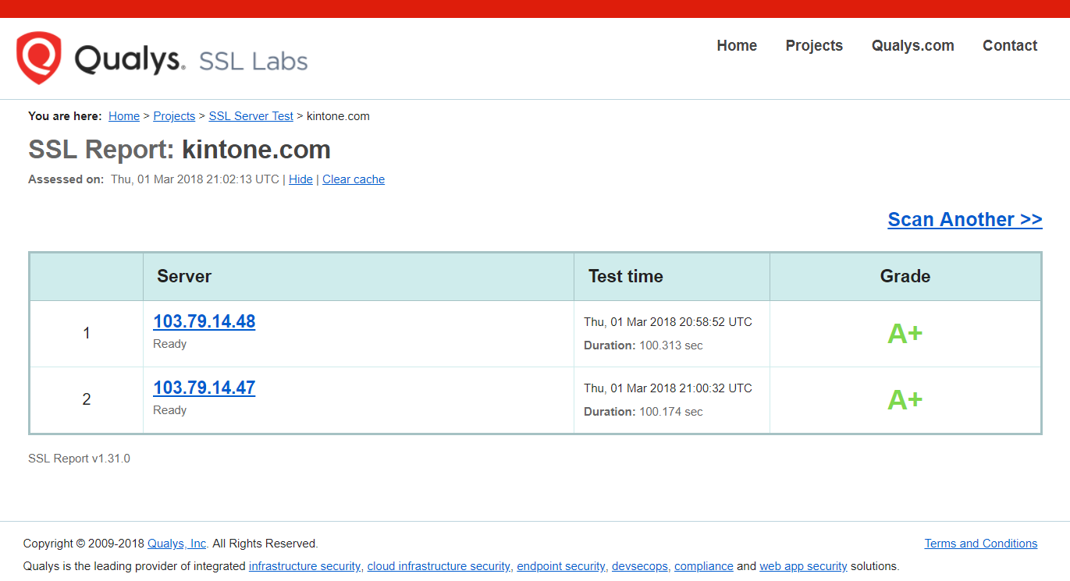Click row number 1 cell
Viewport: 1070px width, 581px height.
tap(87, 334)
